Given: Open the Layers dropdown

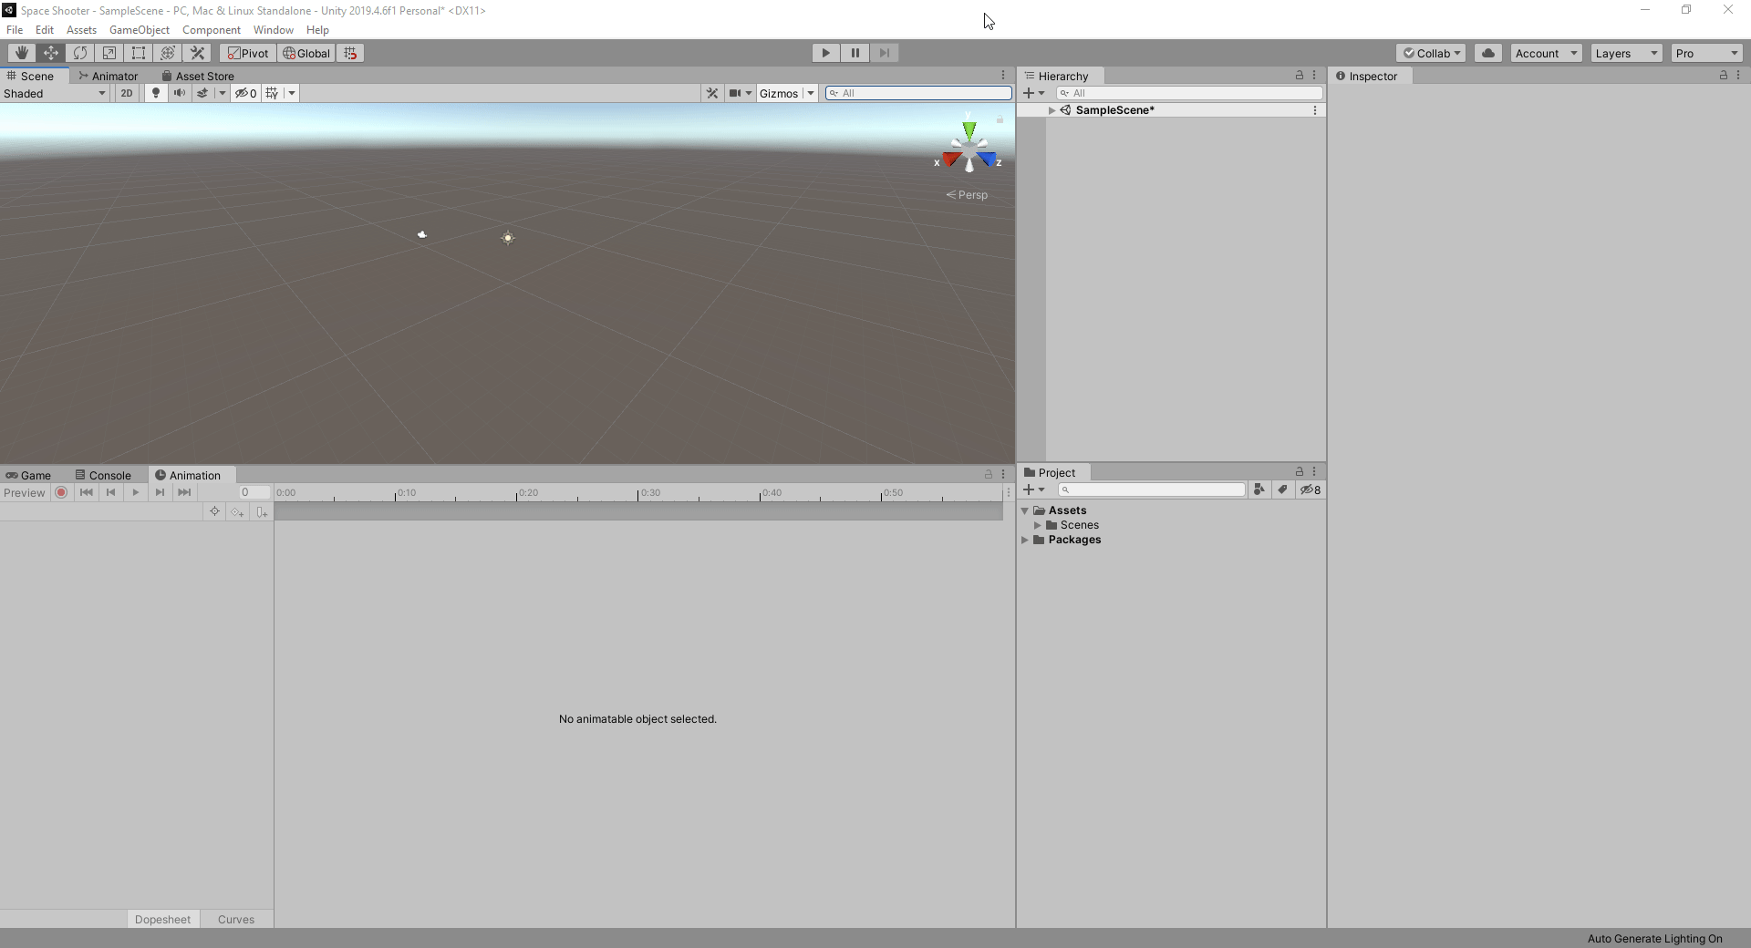Looking at the screenshot, I should coord(1626,53).
